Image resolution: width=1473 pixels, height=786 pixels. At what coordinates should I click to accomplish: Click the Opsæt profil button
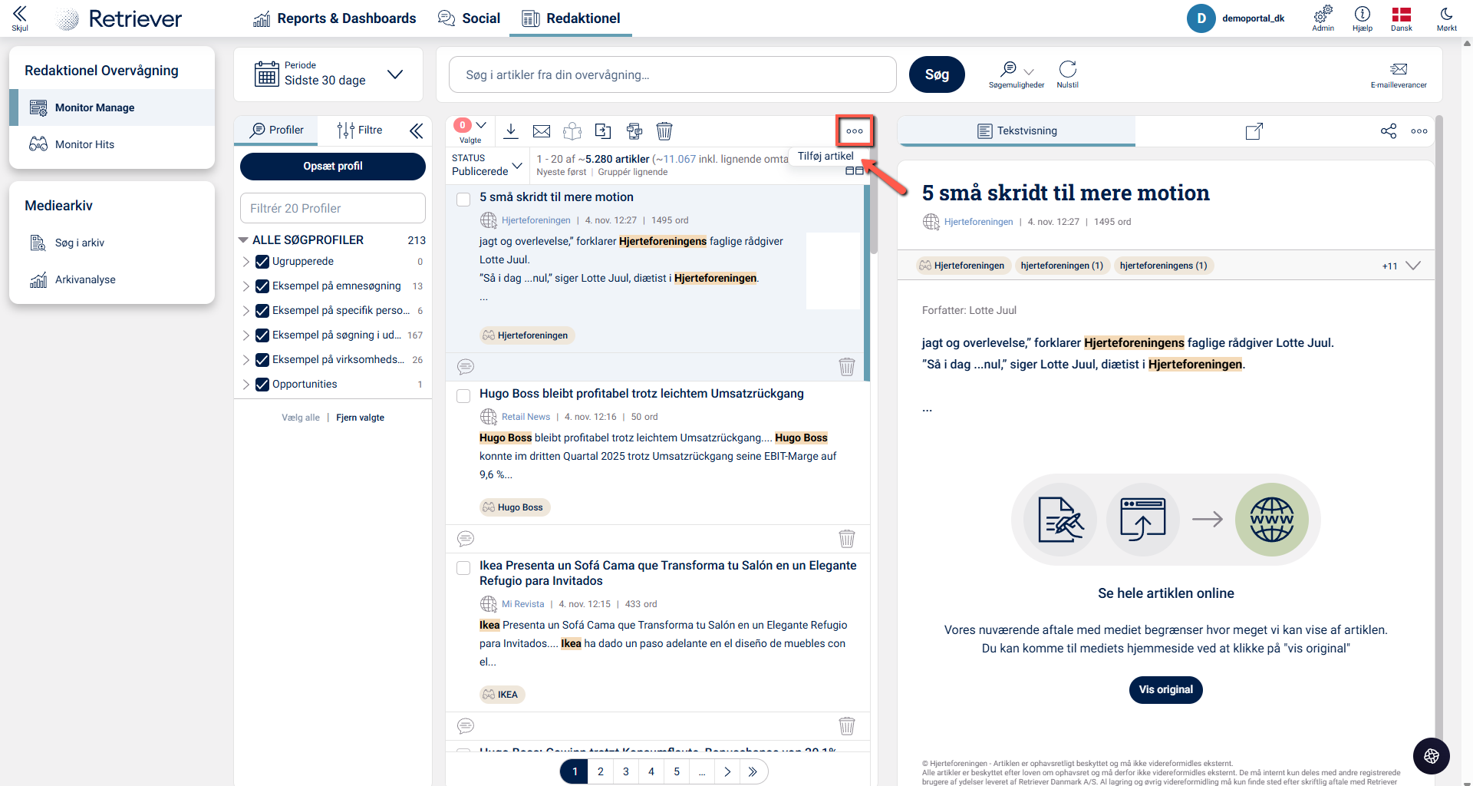coord(333,167)
